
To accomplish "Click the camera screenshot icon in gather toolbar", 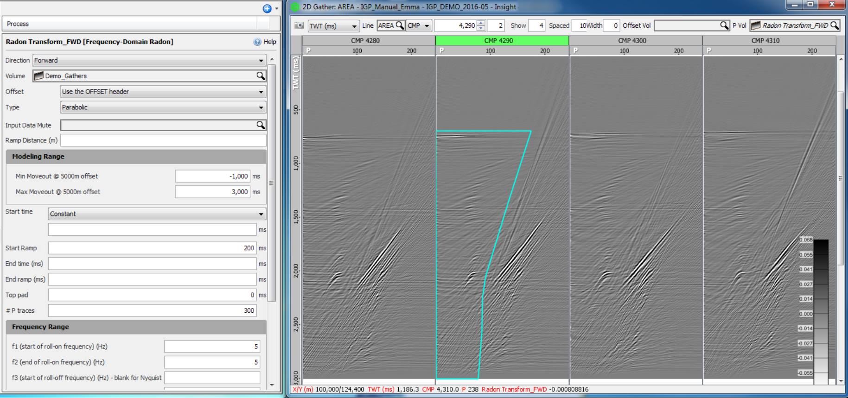I will (x=300, y=26).
